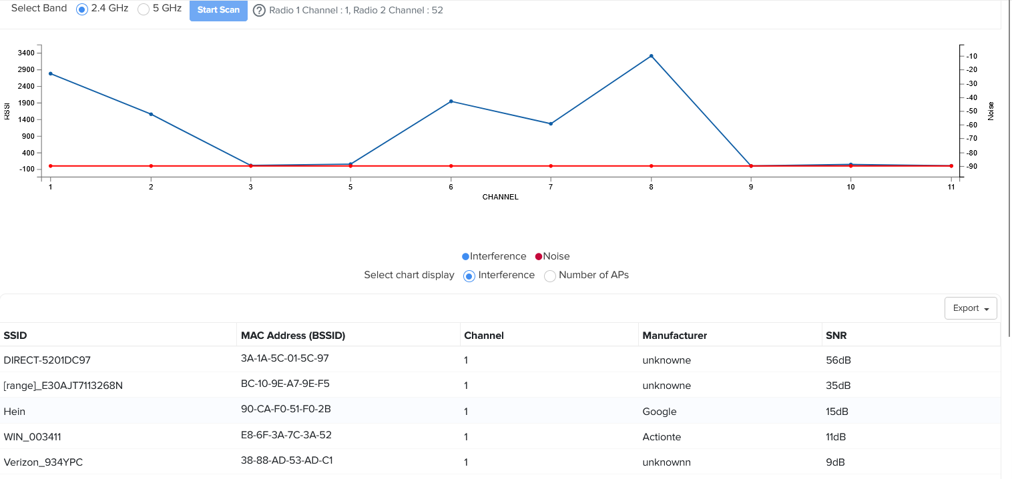
Task: Sort table by Channel column header
Action: tap(483, 336)
